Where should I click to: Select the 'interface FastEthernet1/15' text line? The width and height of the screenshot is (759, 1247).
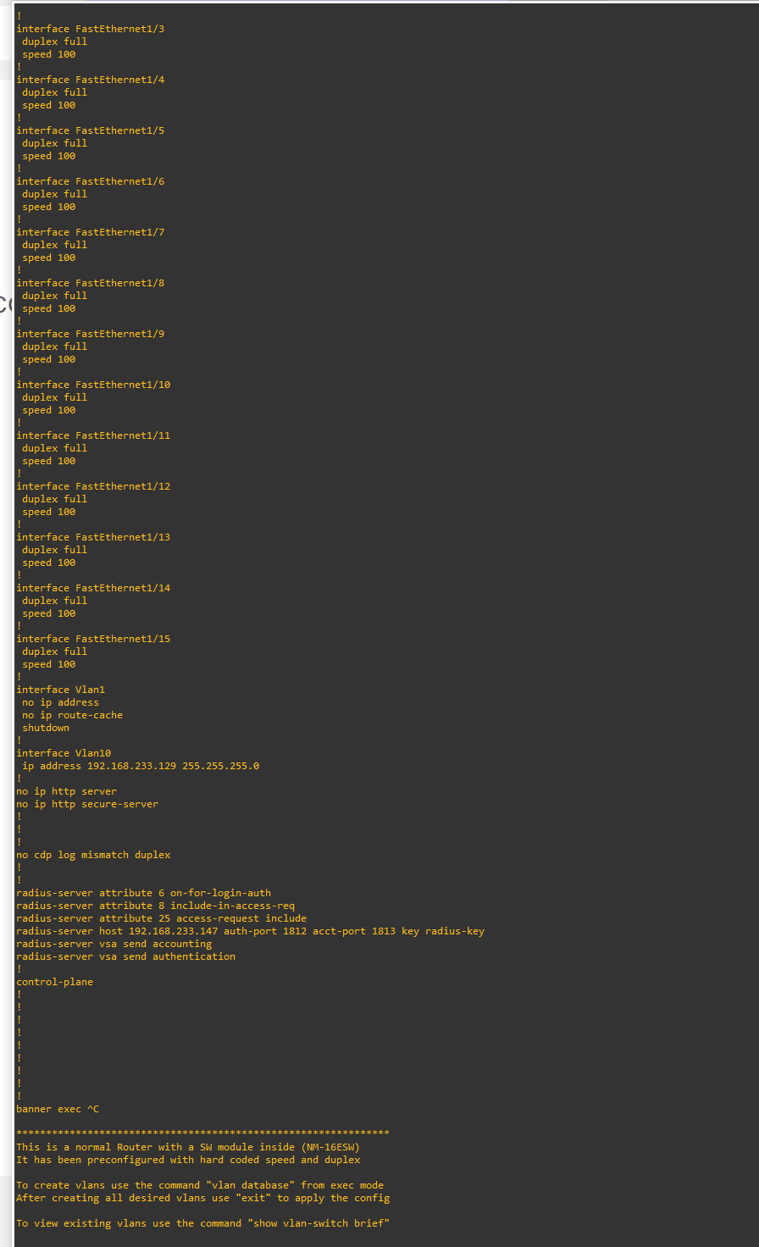93,639
